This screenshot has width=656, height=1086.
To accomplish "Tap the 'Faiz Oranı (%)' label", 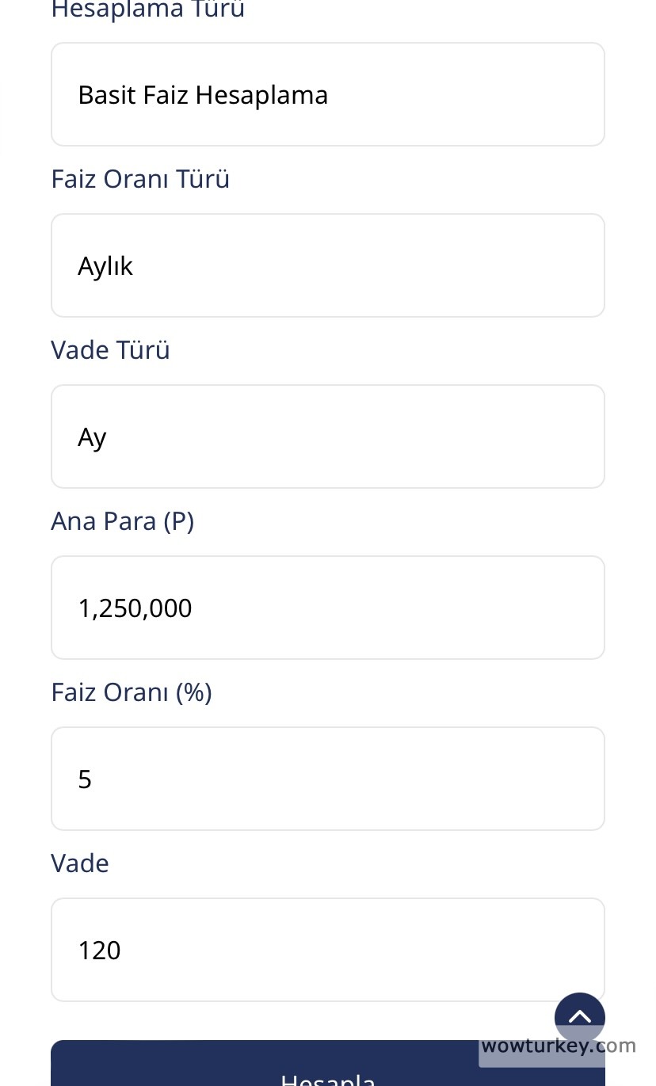I will coord(132,692).
